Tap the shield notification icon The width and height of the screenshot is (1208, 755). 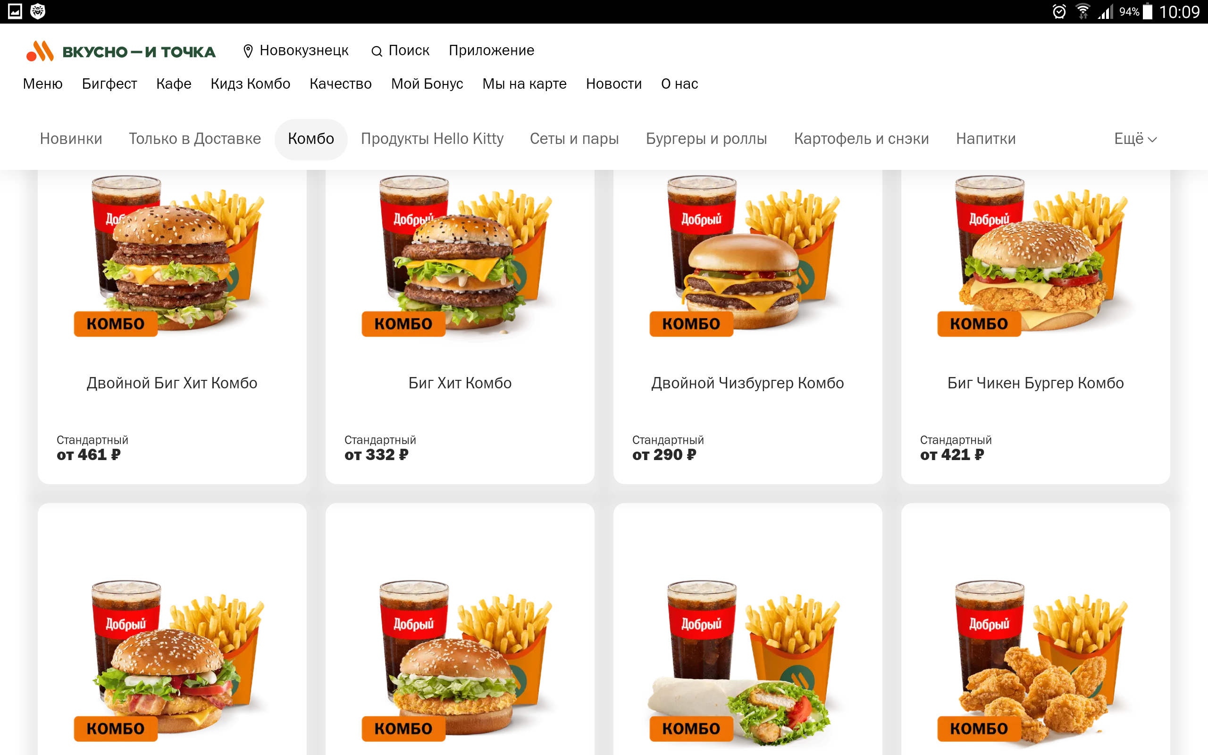(x=38, y=11)
